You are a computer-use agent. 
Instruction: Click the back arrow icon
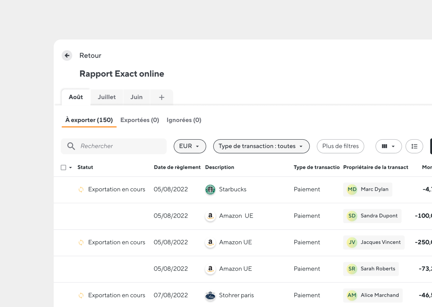[x=67, y=55]
